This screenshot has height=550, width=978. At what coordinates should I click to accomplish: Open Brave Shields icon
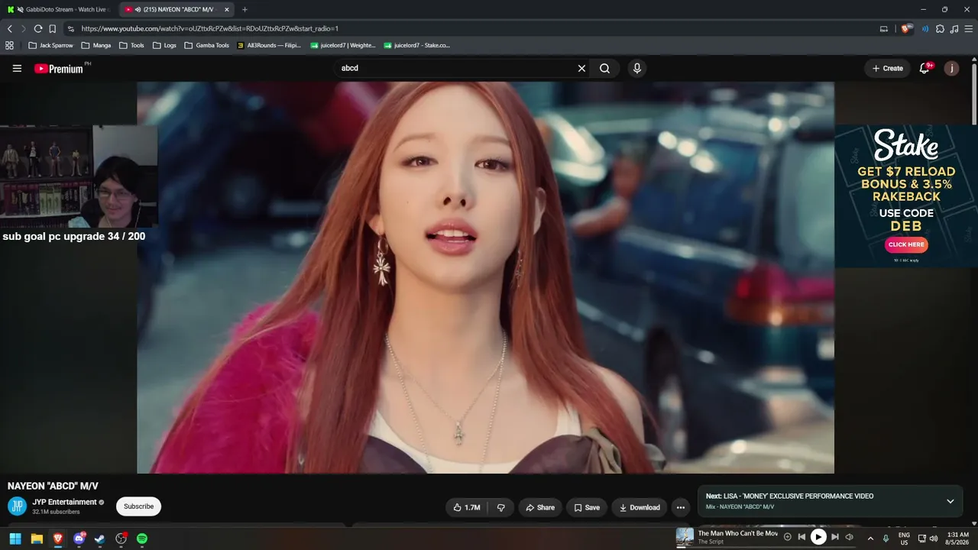pyautogui.click(x=907, y=28)
